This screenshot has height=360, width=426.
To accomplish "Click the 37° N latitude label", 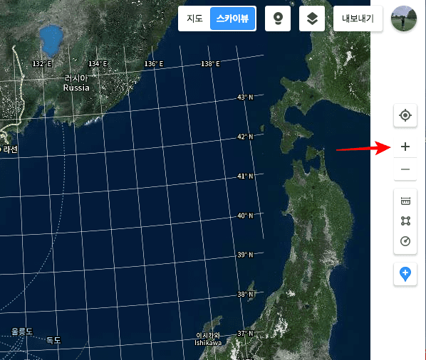I will (245, 334).
